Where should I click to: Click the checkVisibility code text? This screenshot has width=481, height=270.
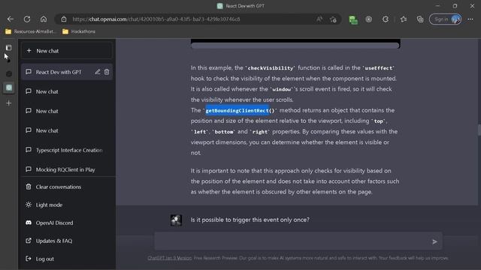point(271,68)
